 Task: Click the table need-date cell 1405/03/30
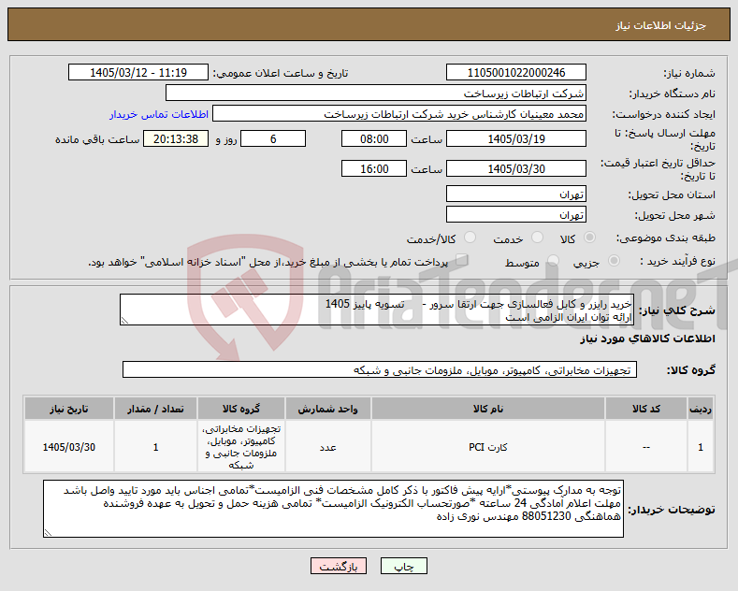click(x=68, y=447)
